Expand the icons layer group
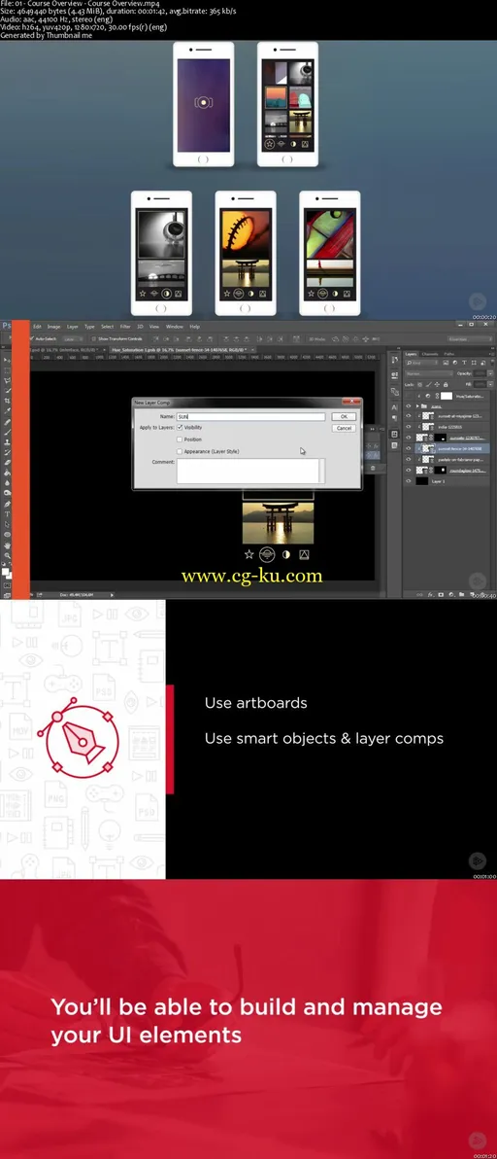 [417, 405]
